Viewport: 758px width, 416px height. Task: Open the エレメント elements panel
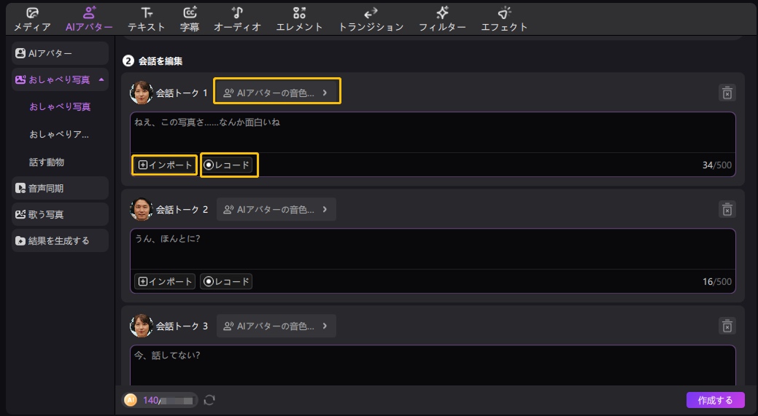pos(299,19)
